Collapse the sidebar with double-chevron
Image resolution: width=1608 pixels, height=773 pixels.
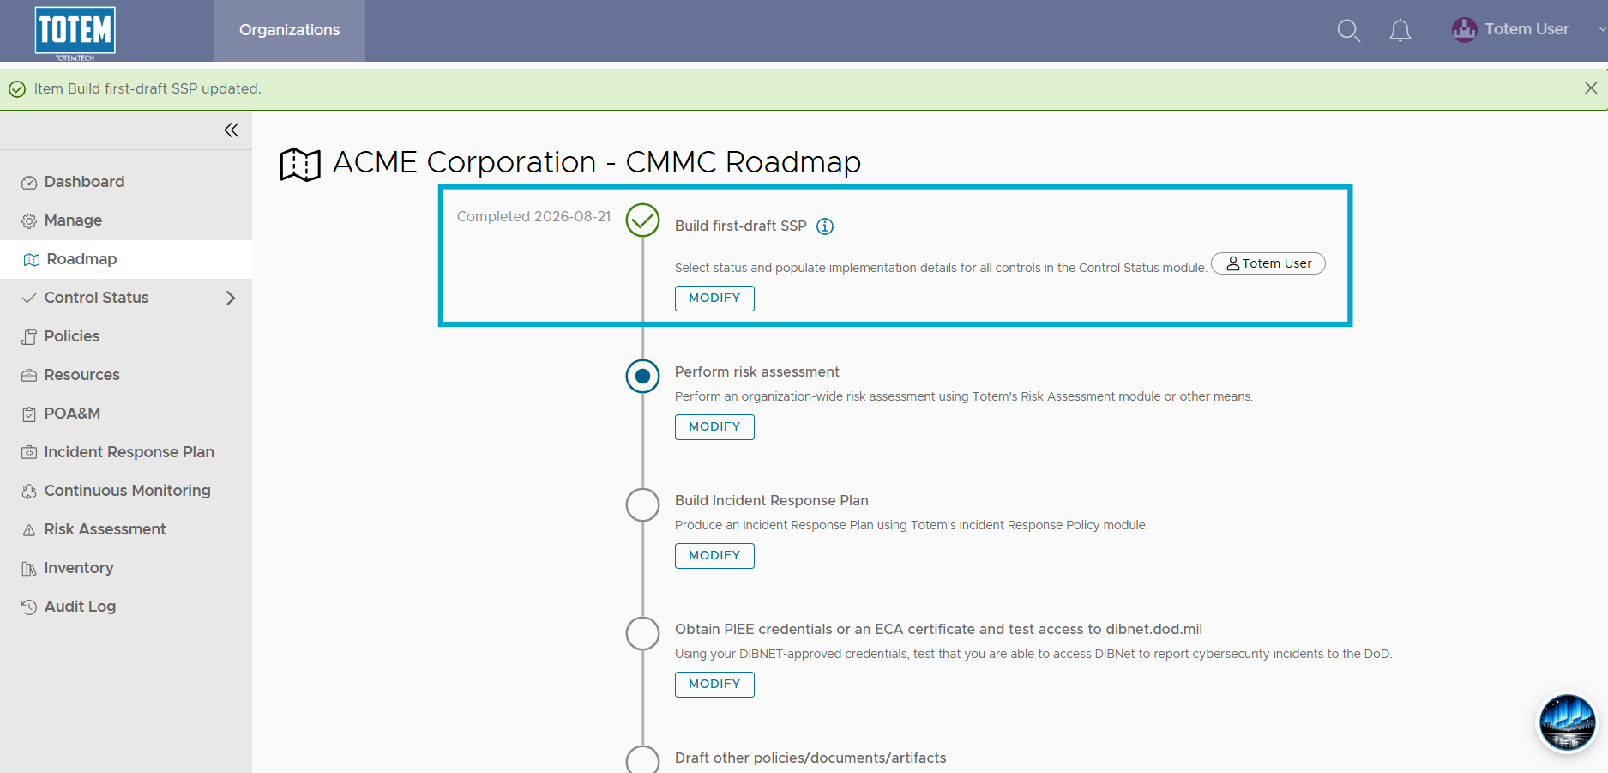coord(232,130)
